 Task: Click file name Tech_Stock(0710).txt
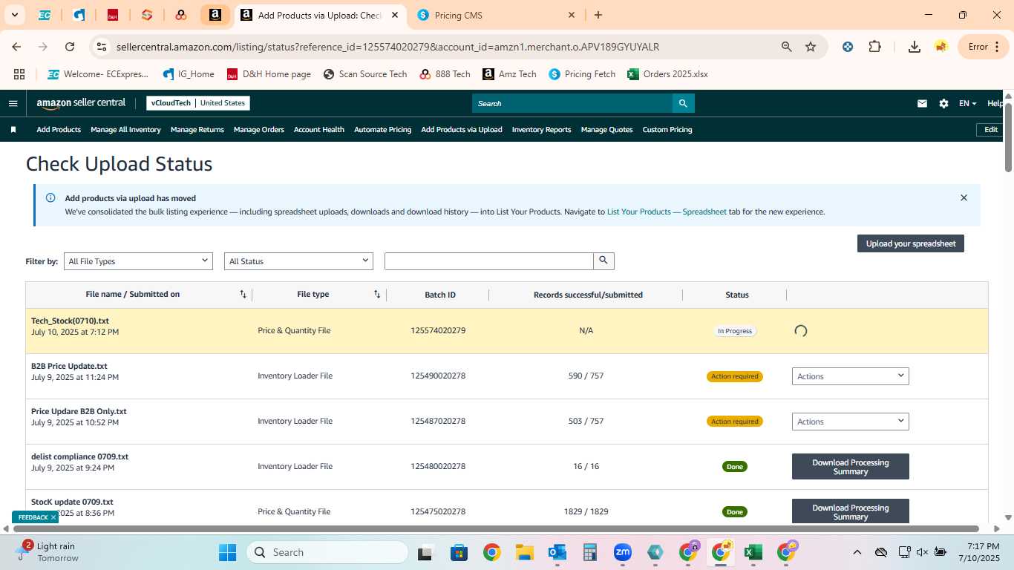point(70,321)
